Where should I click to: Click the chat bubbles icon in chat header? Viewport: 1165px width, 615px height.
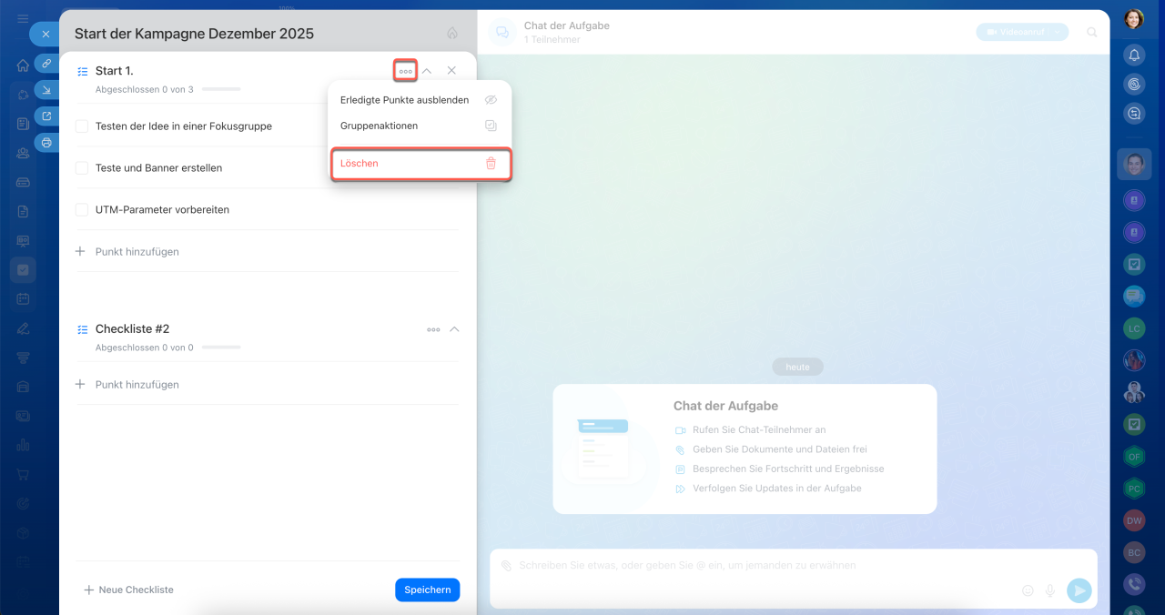[502, 33]
